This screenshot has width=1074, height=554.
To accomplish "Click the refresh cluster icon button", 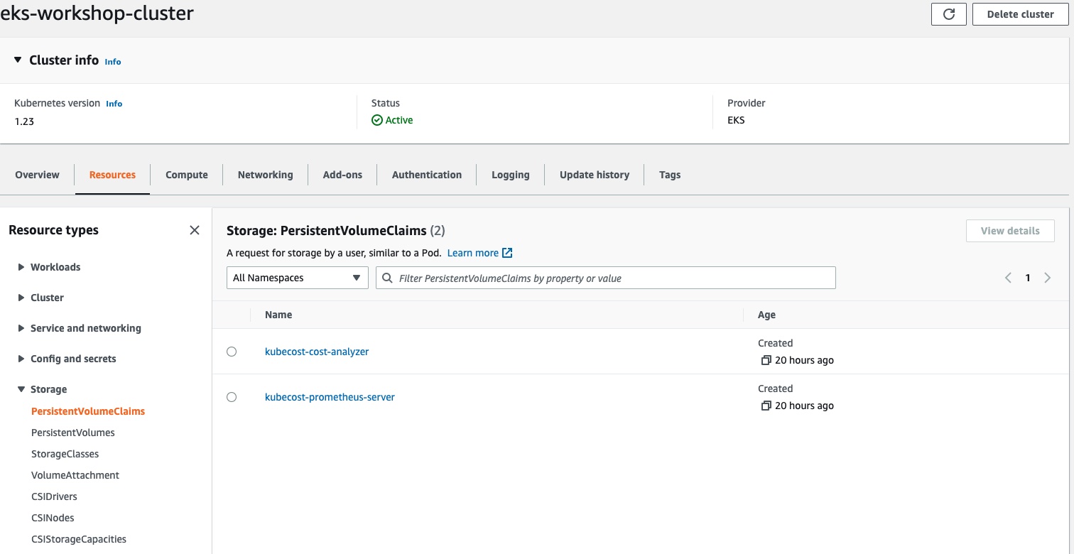I will tap(948, 14).
